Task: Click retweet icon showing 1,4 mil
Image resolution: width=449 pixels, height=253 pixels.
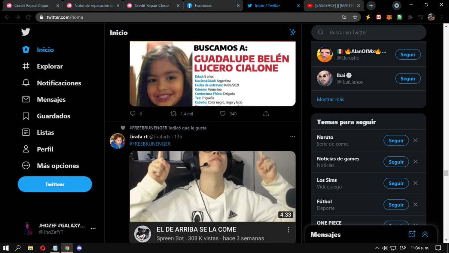Action: tap(173, 114)
